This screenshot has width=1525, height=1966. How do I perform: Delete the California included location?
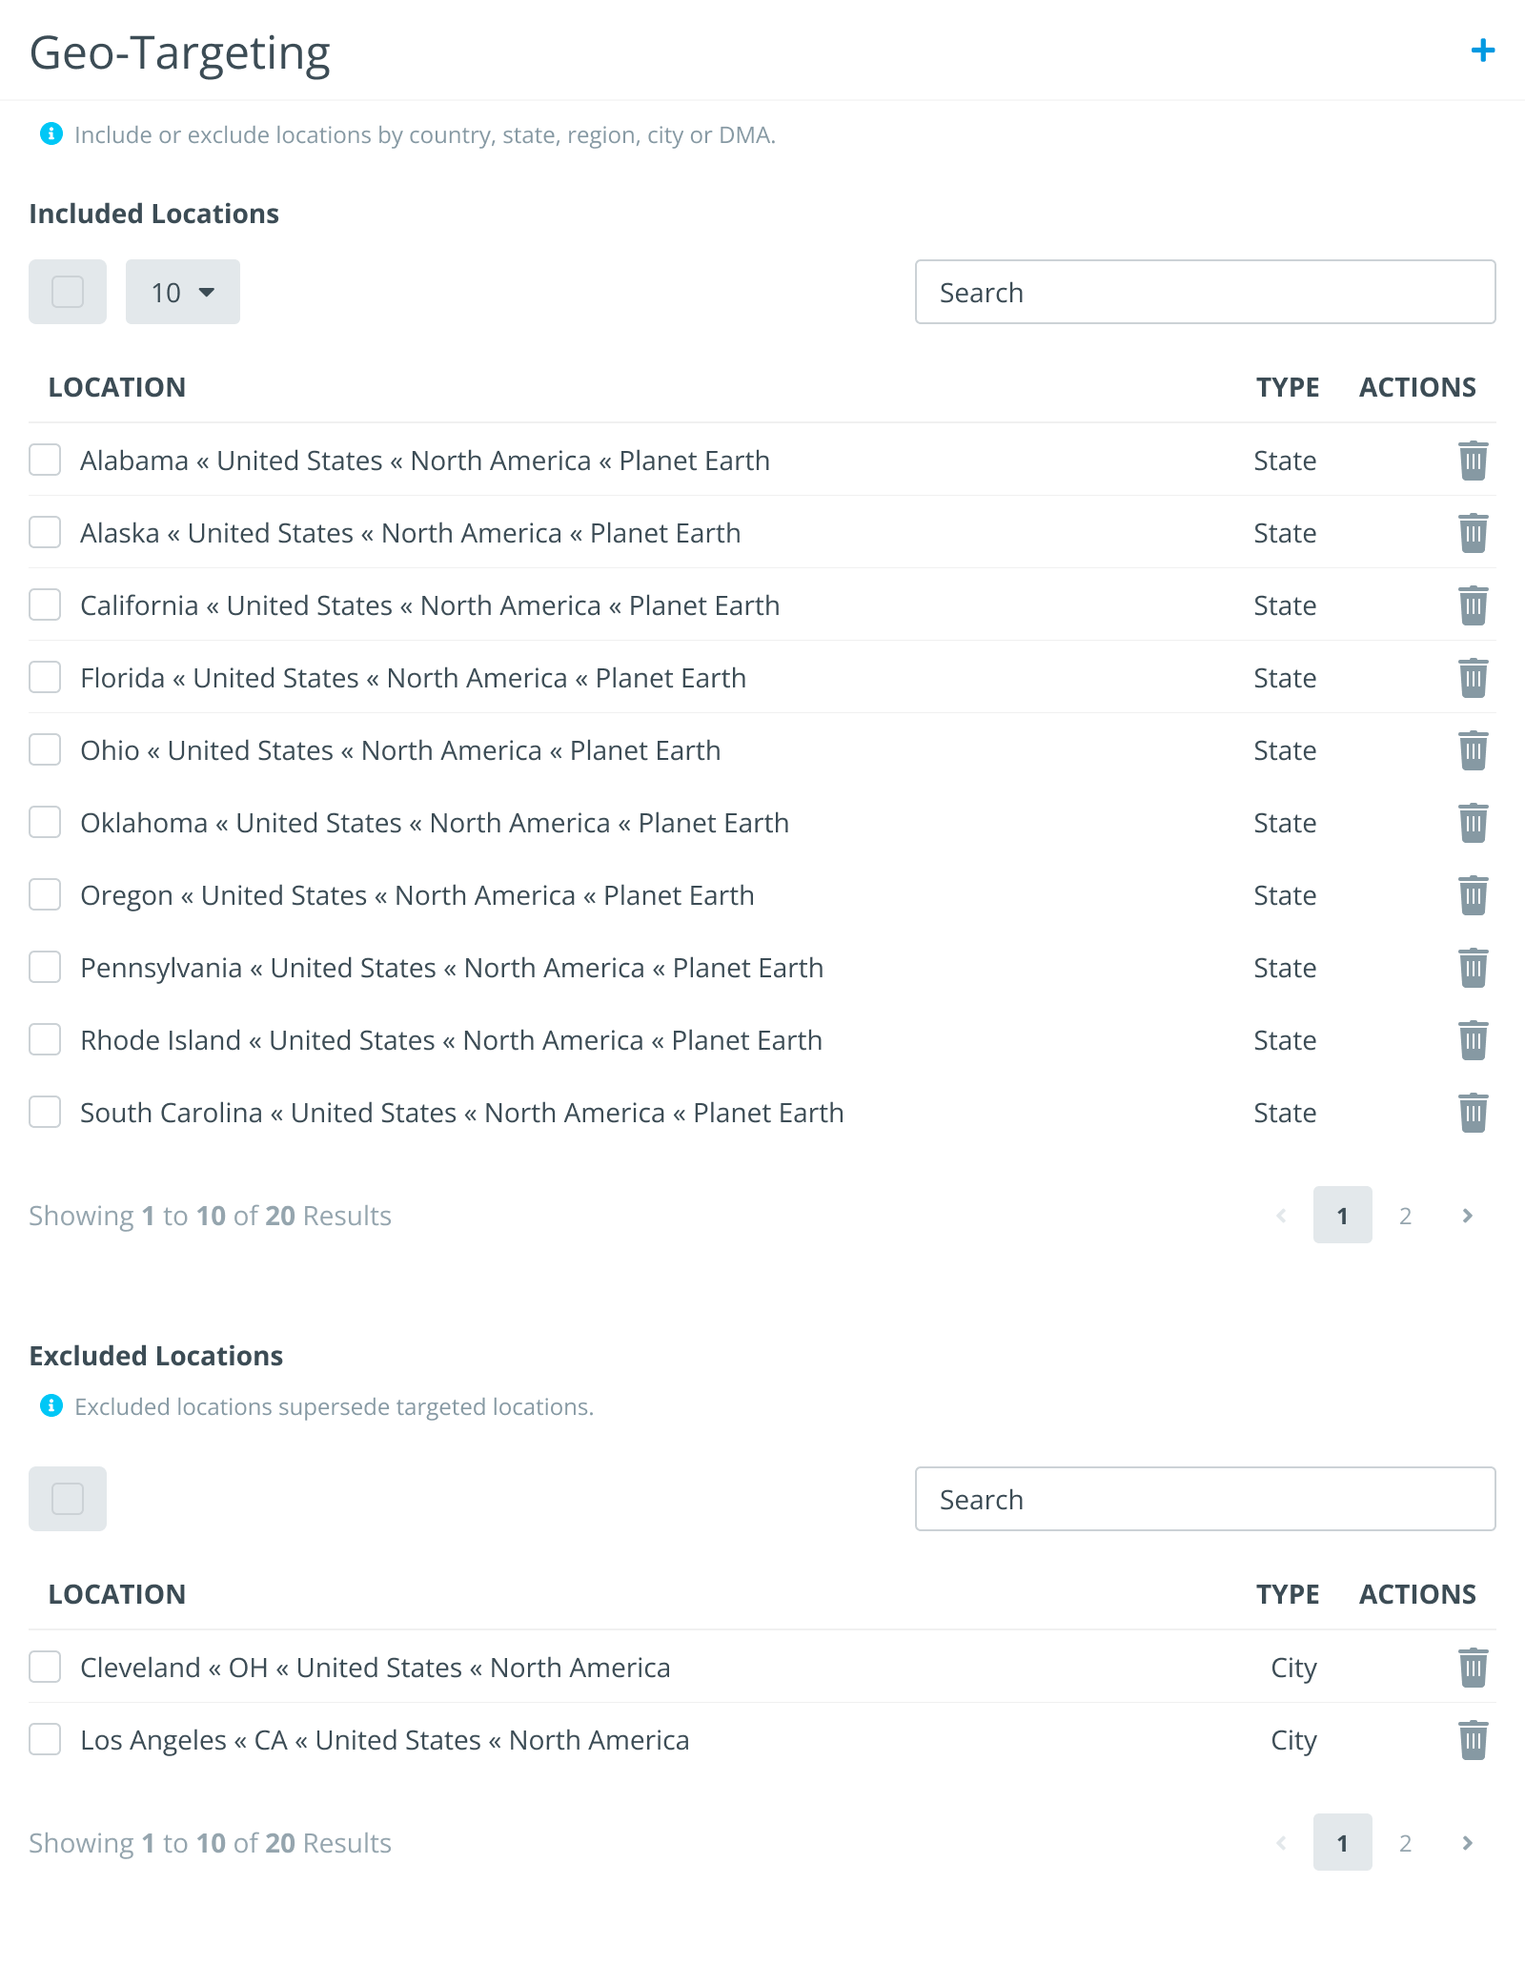tap(1473, 605)
